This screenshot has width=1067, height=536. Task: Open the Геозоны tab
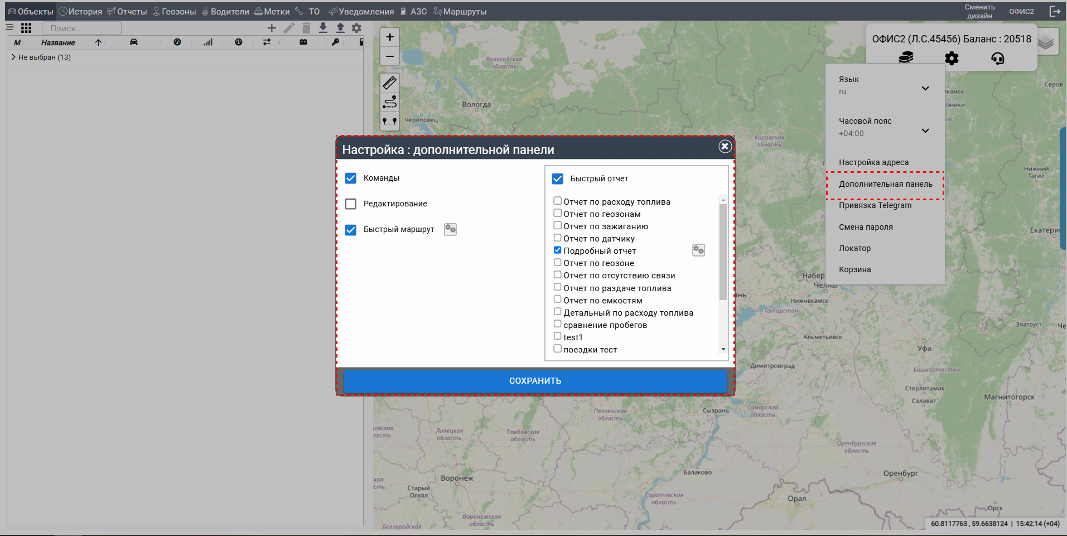175,12
